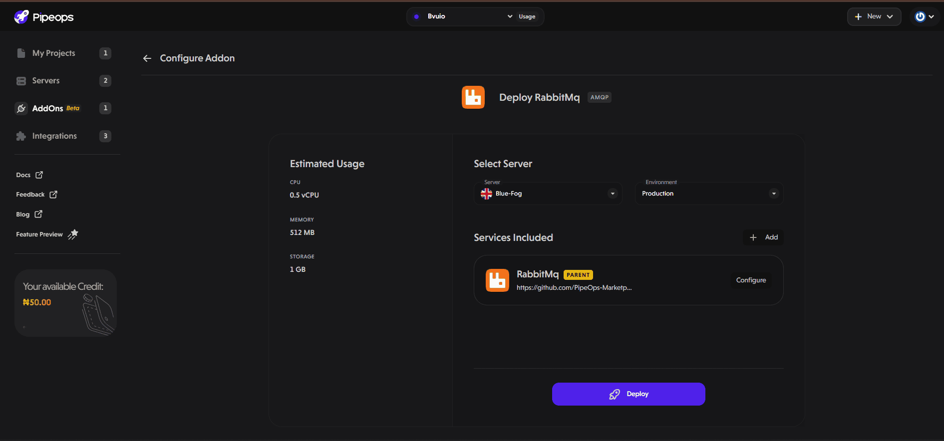The height and width of the screenshot is (441, 944).
Task: Click Configure for RabbitMq service
Action: pyautogui.click(x=751, y=280)
